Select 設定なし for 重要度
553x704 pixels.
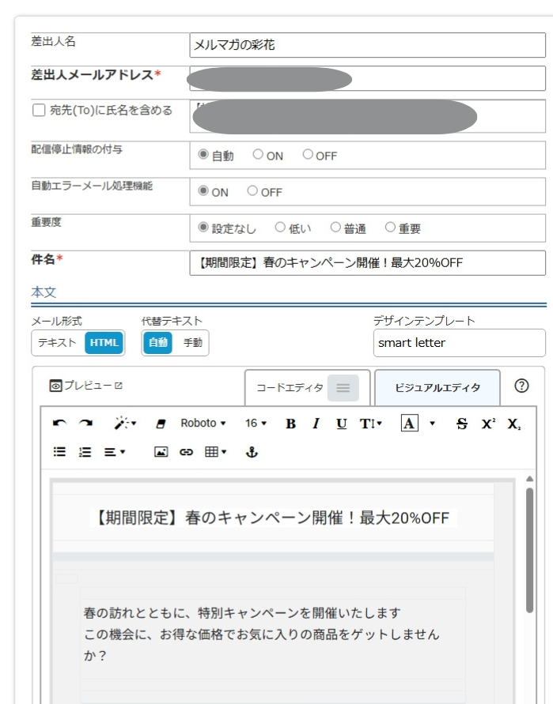pyautogui.click(x=203, y=228)
